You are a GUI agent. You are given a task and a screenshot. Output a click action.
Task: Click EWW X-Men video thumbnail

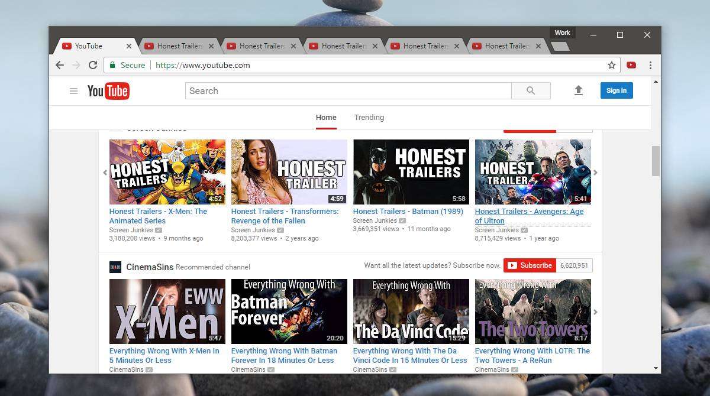coord(167,311)
